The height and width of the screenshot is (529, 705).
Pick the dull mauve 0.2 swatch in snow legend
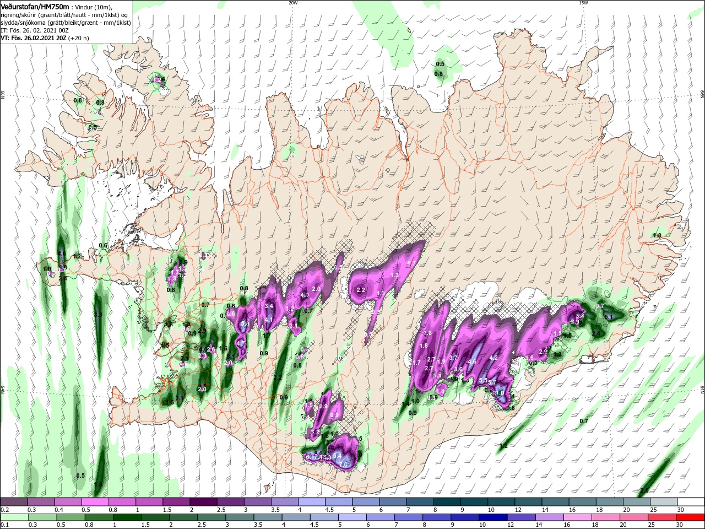14,502
